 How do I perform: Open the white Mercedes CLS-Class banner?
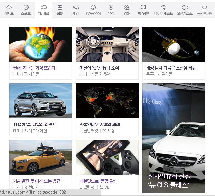click(174, 138)
